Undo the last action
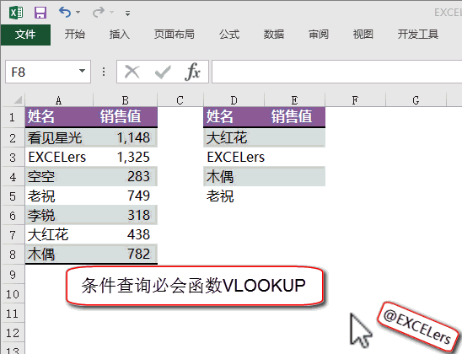Screen dimensions: 462x354 pos(65,12)
